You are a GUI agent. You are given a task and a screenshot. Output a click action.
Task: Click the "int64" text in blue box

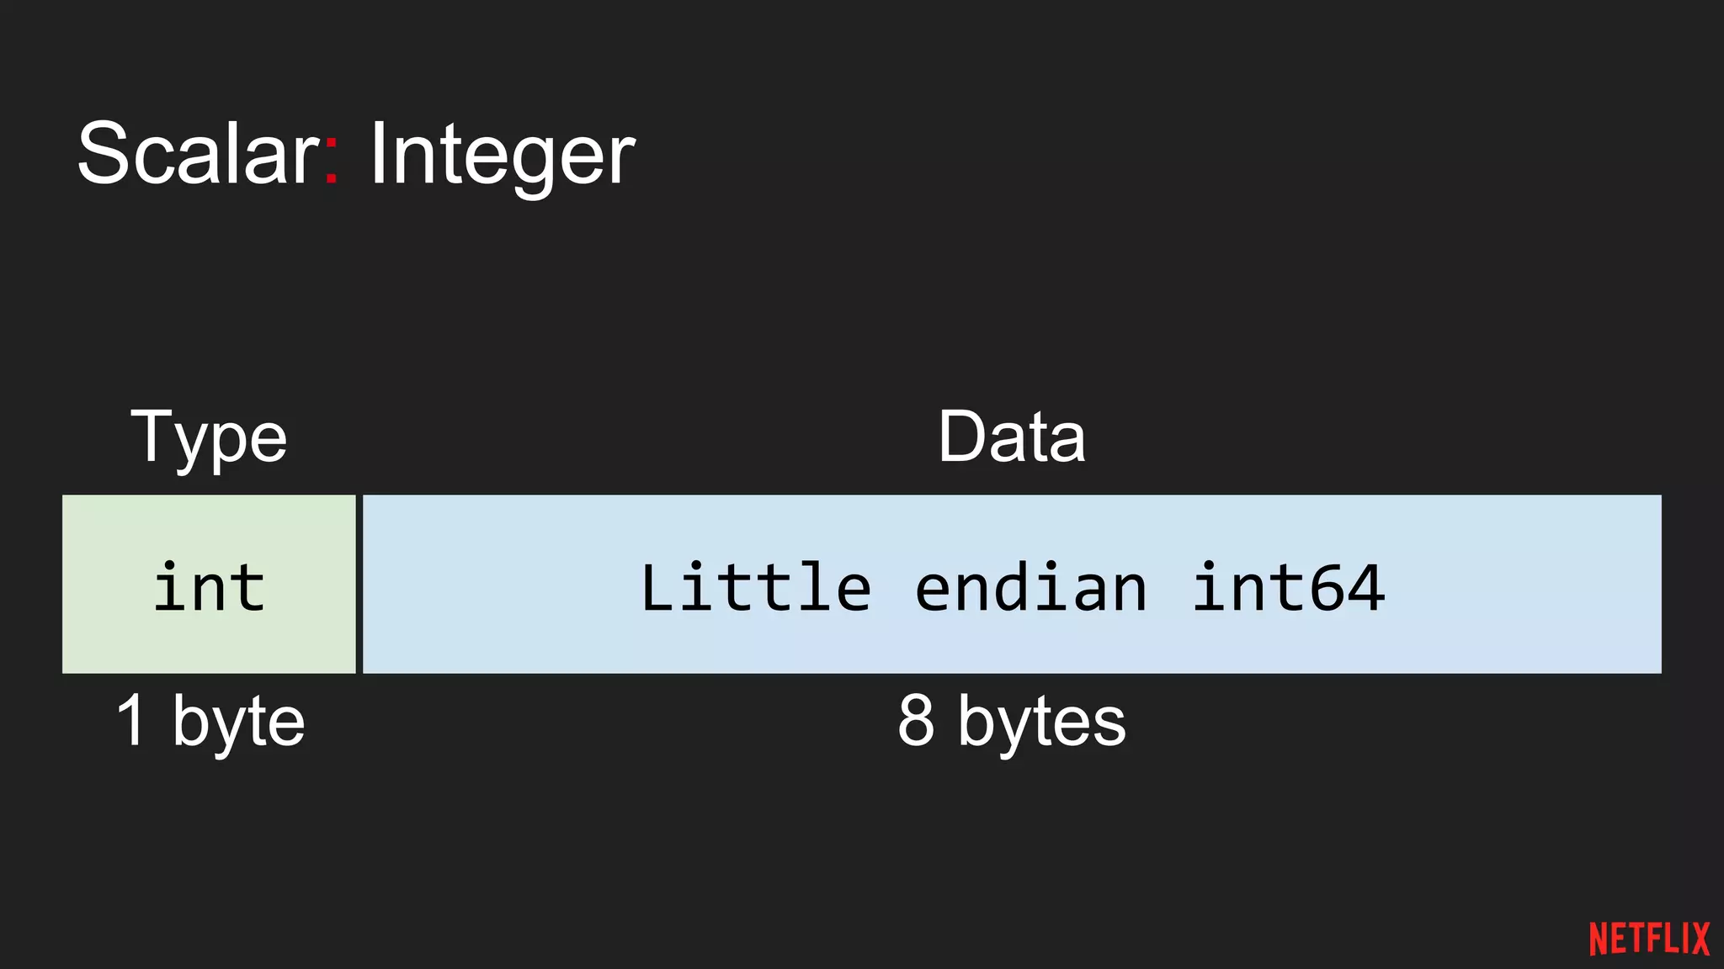click(x=1288, y=586)
